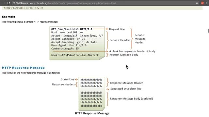Viewport: 209px width, 117px height.
Task: Click the 'Accept-Language: us-en, fr, cn' code line
Action: pos(24,8)
